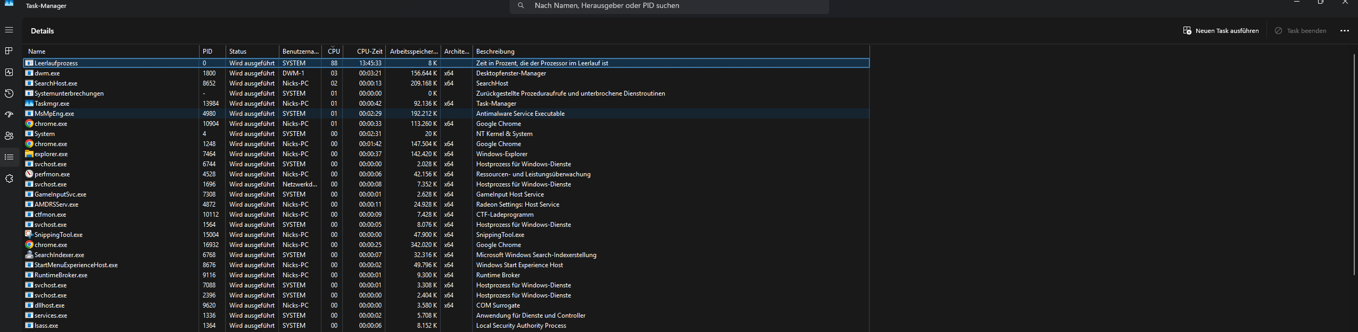Click the ctfmon.exe process icon
This screenshot has height=332, width=1358.
29,215
